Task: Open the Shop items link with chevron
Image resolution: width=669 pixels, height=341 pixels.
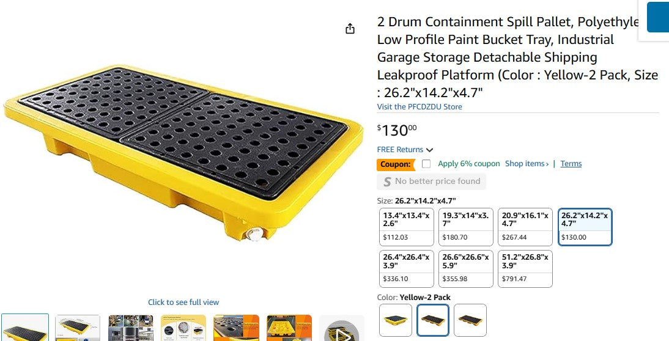Action: (x=527, y=164)
